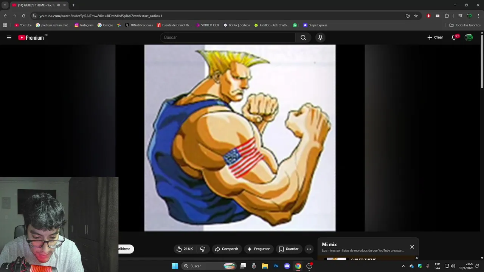Open the BotRix | Sorteos bookmark
The image size is (484, 272).
pos(237,25)
